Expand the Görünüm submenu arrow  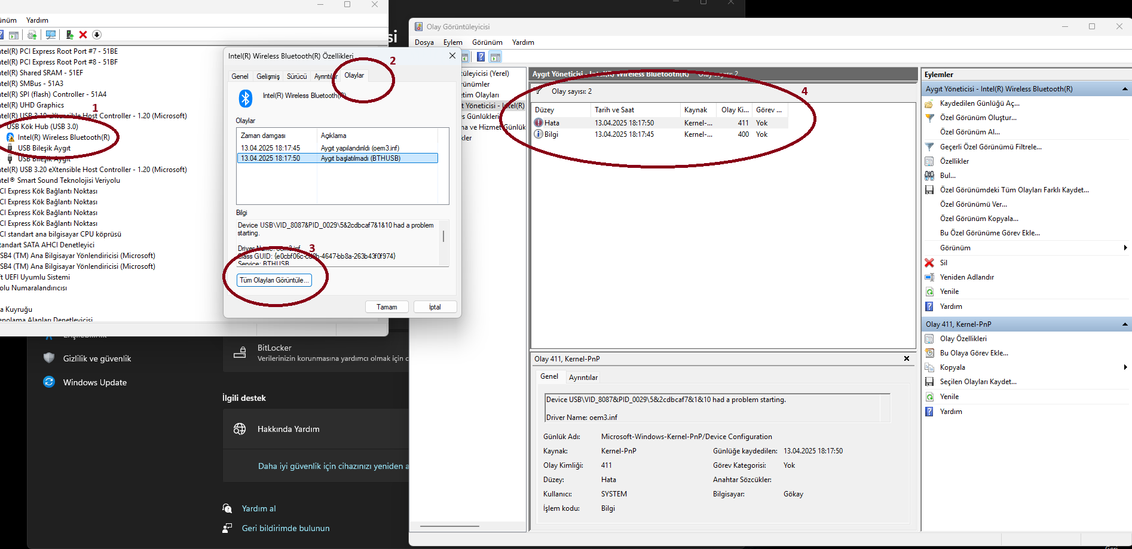[x=1125, y=248]
